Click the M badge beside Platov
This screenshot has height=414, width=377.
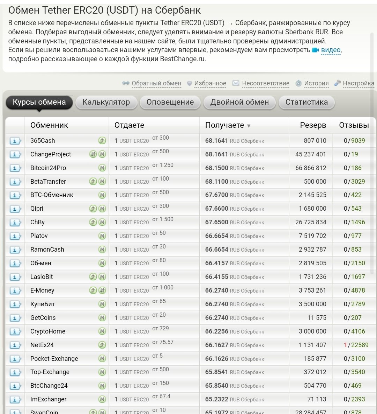coord(102,236)
